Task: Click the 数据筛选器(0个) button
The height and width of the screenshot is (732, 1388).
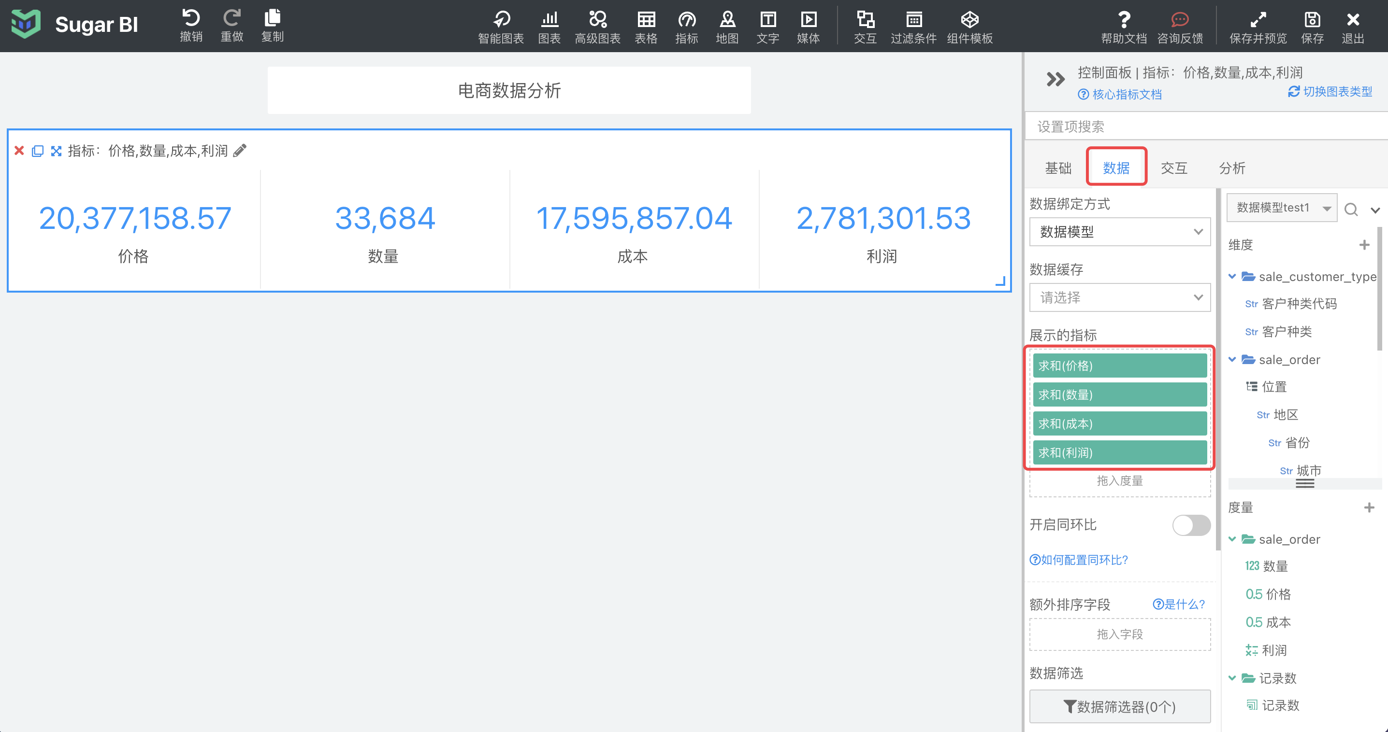Action: pos(1120,707)
